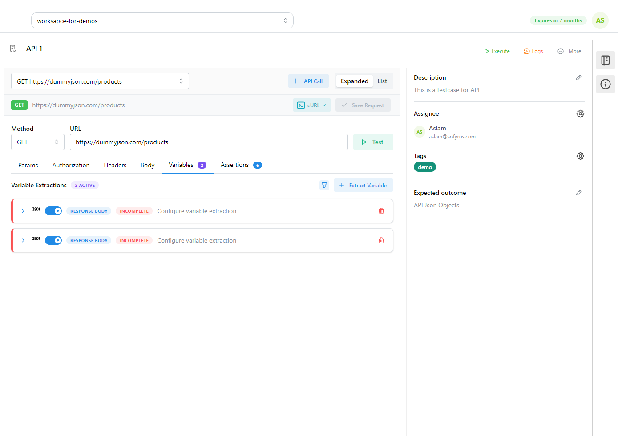Open the filter icon in Variable Extractions
Image resolution: width=618 pixels, height=441 pixels.
[x=324, y=185]
